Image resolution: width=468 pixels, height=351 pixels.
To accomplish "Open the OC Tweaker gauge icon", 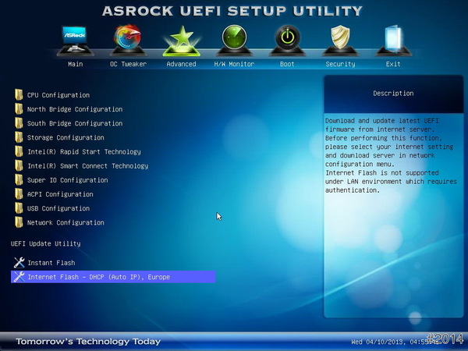I will click(x=128, y=40).
